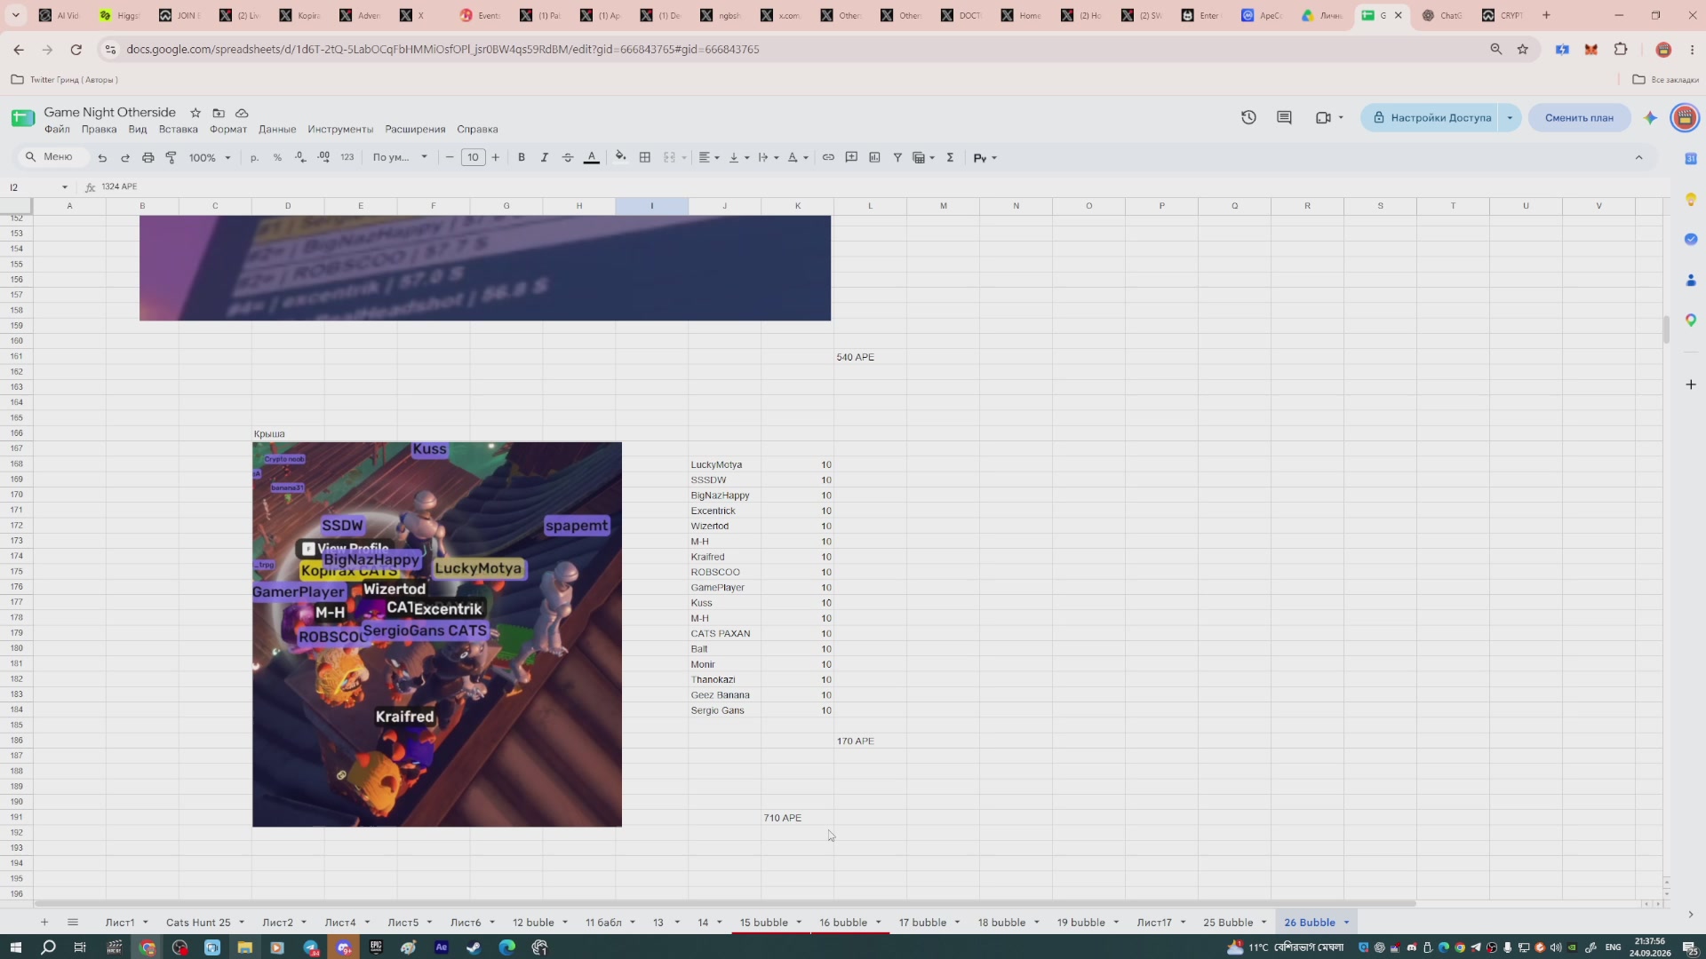Switch to Cats Hunt 25 sheet tab

(x=198, y=923)
